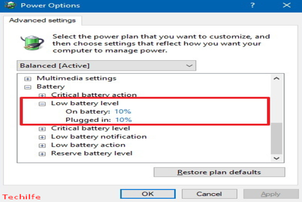Click the Cancel button
This screenshot has width=302, height=202.
coord(210,194)
